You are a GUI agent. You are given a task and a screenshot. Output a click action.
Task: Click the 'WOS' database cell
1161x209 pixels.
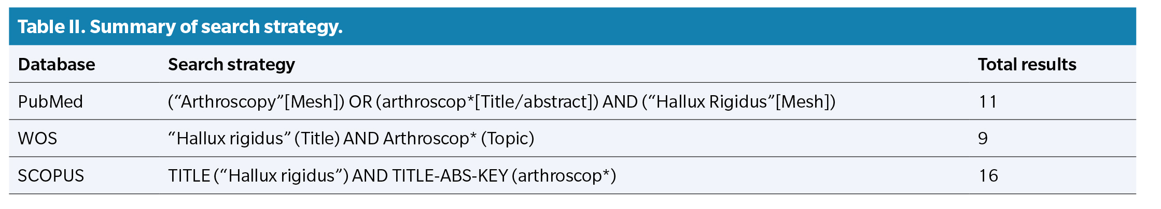[37, 139]
